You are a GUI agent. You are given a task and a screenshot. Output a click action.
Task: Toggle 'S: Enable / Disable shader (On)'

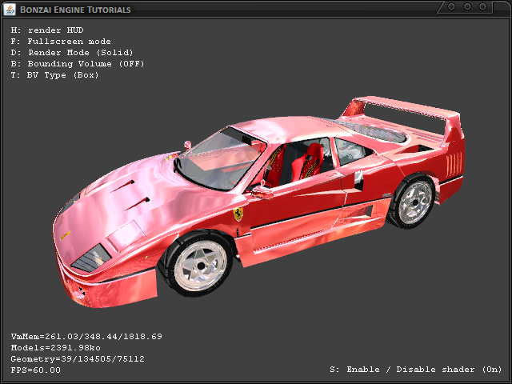[415, 370]
